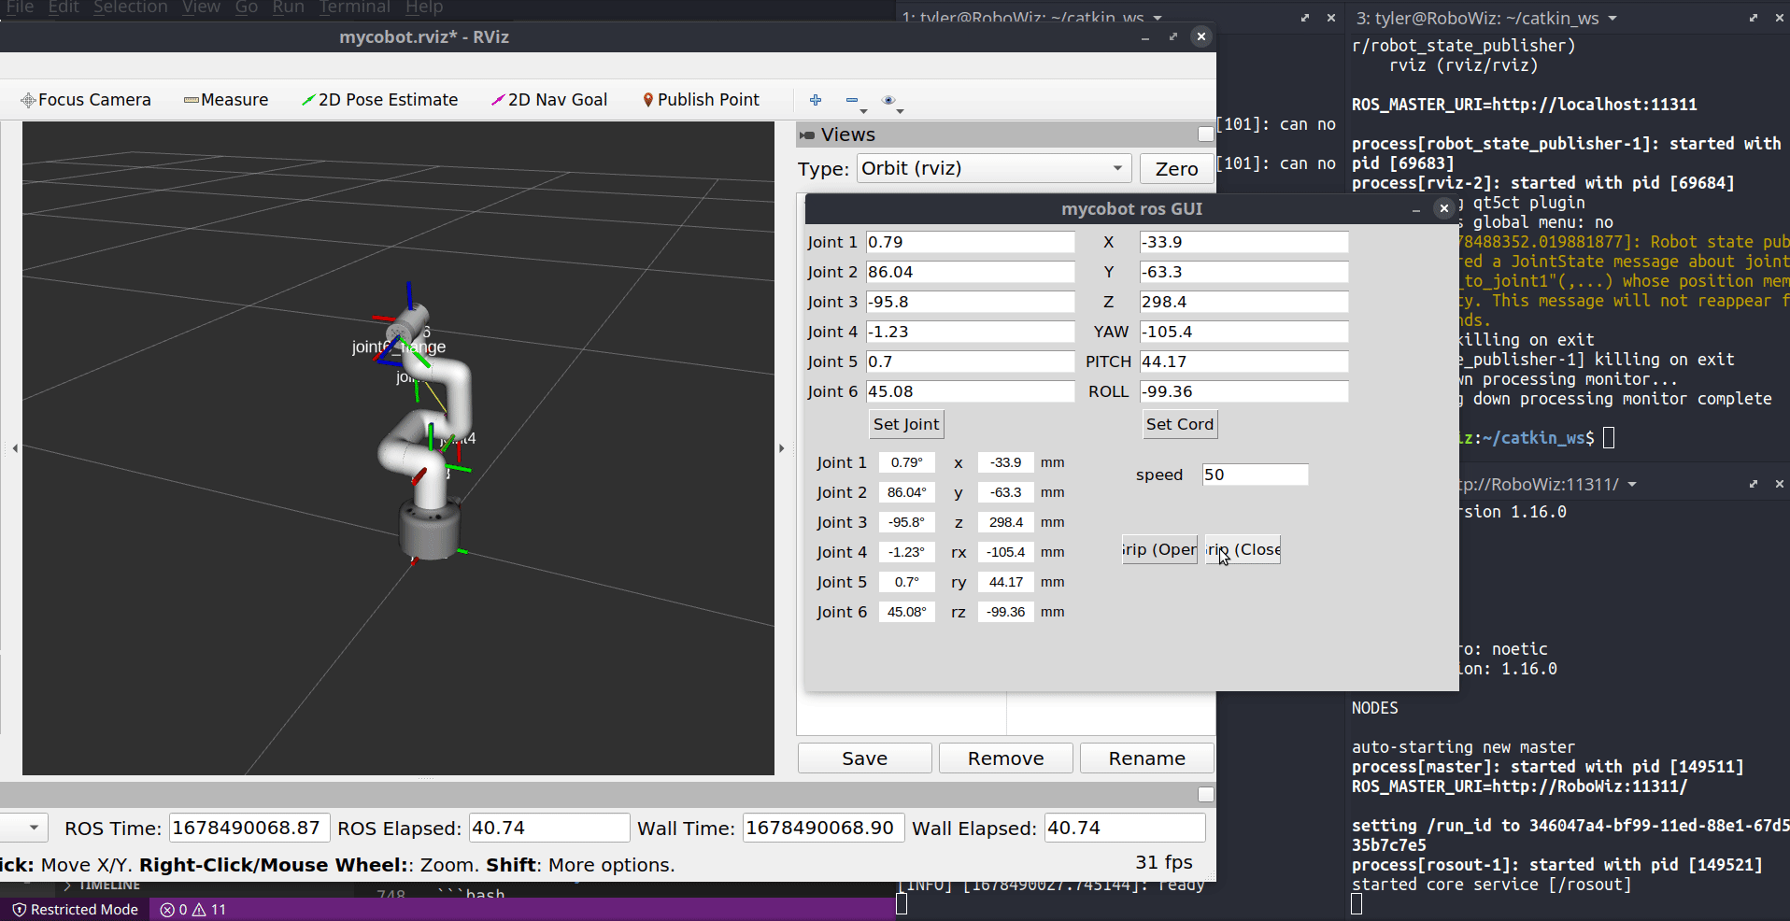Click the Grip (Close) button

1243,549
